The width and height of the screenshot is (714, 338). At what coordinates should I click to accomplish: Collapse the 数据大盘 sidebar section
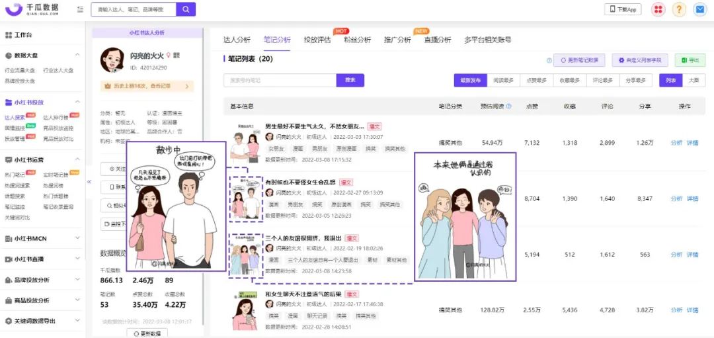(77, 56)
